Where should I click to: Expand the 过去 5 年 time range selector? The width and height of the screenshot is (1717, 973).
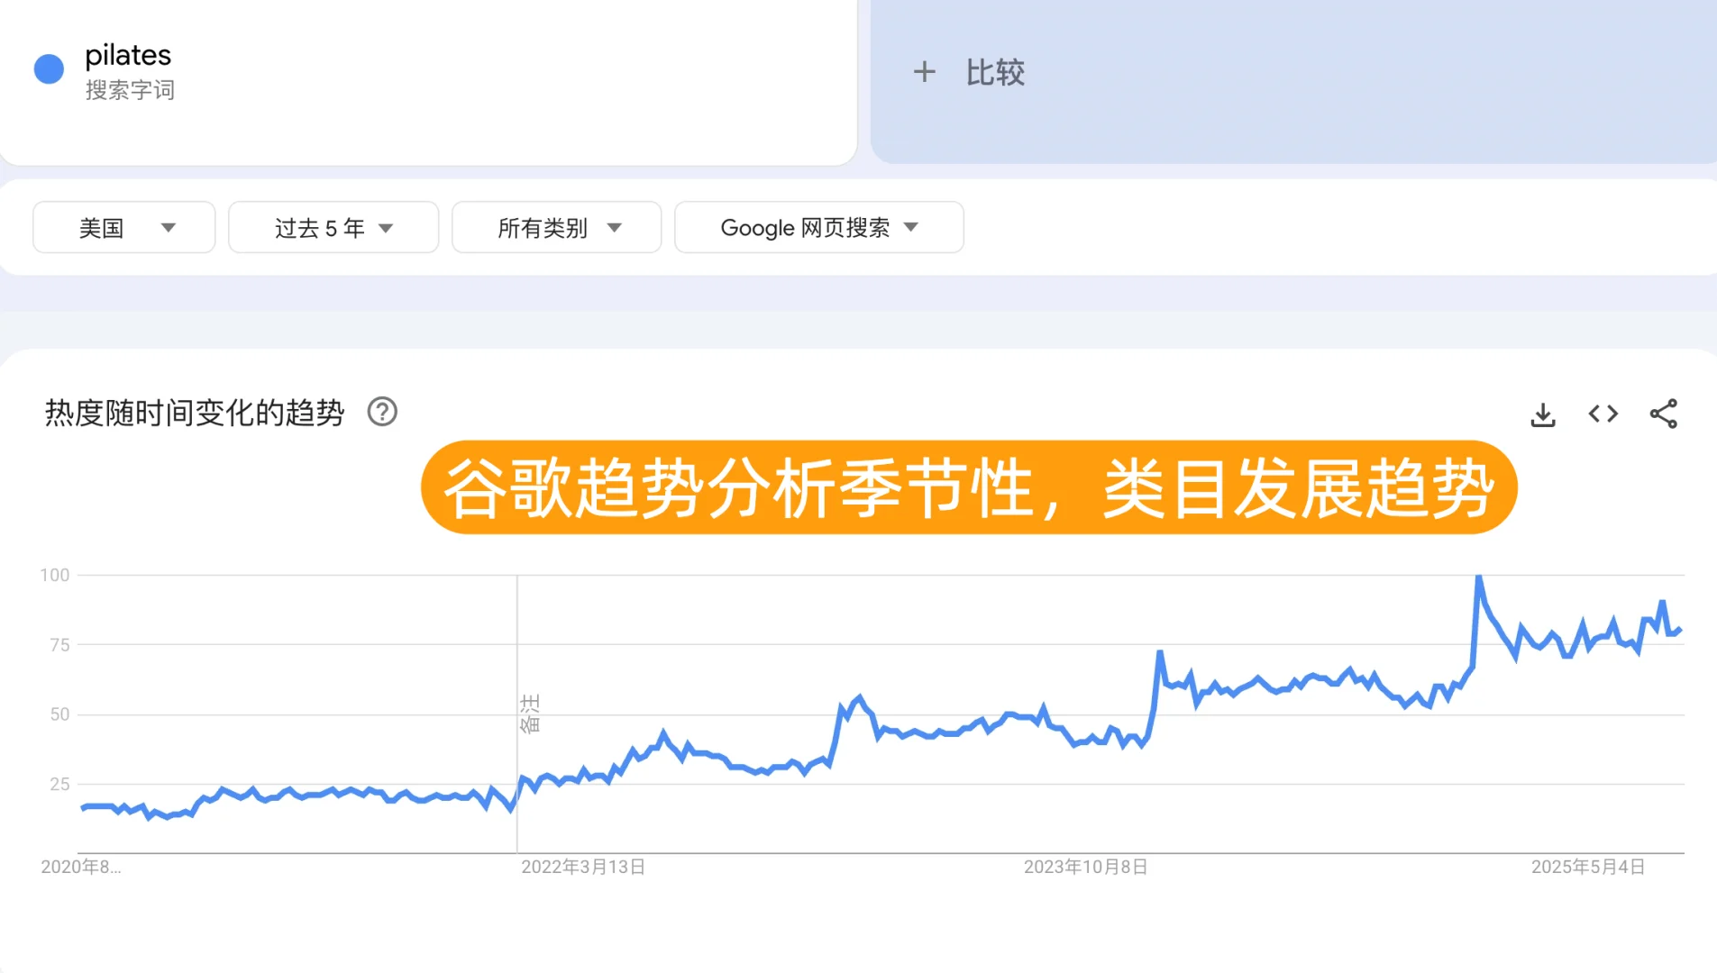coord(333,227)
